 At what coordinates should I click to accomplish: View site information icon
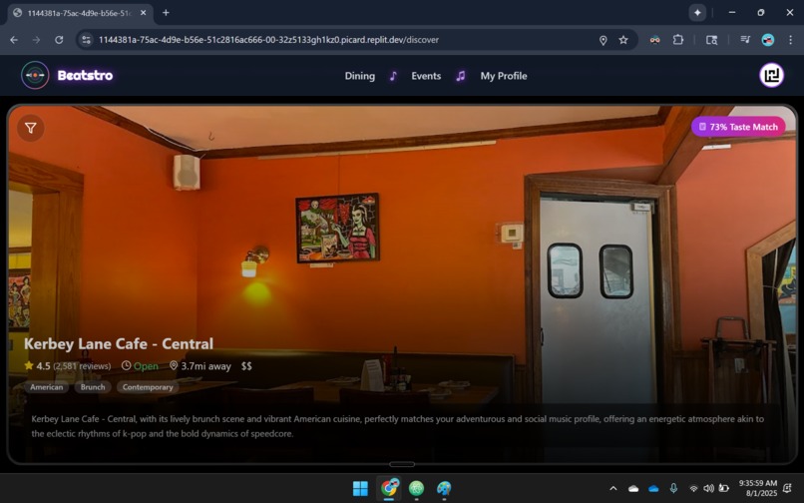86,40
